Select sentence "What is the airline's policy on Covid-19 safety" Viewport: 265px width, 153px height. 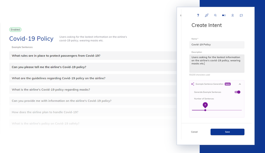(x=93, y=123)
